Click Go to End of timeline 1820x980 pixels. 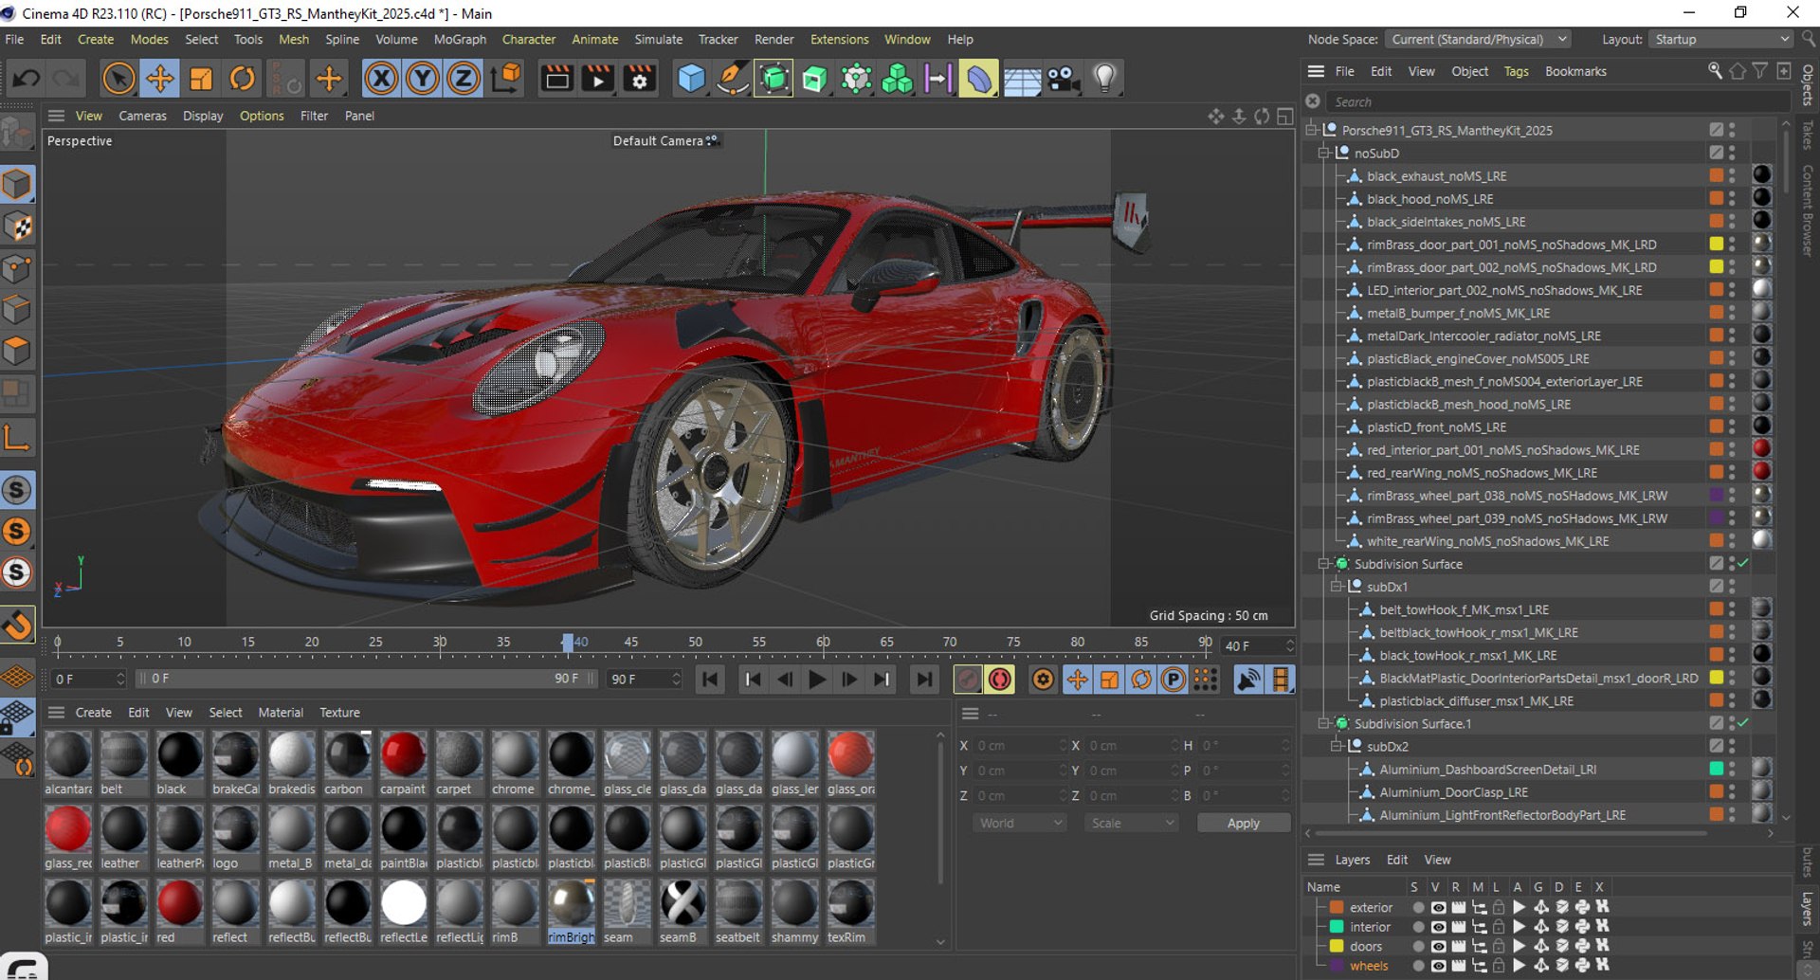[923, 679]
